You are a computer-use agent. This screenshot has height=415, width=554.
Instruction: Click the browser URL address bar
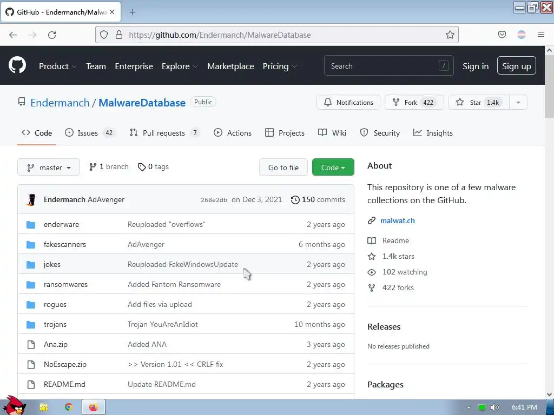click(277, 35)
